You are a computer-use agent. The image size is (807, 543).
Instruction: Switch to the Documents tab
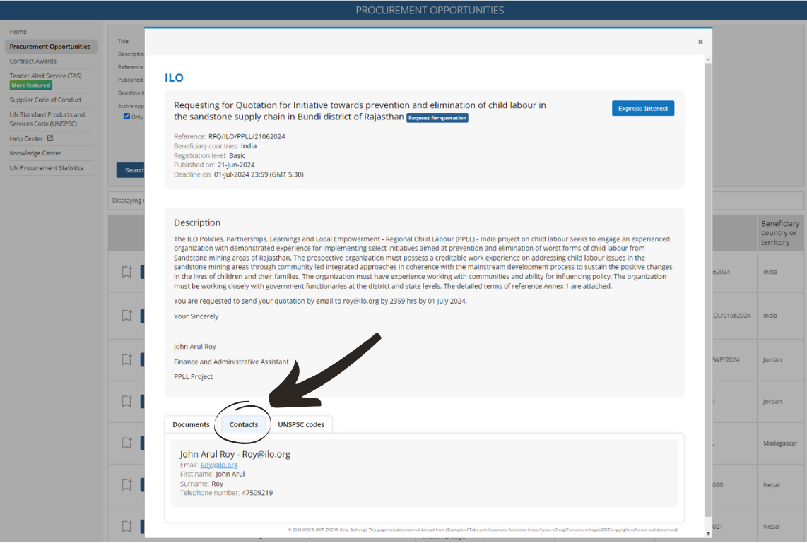pyautogui.click(x=191, y=425)
